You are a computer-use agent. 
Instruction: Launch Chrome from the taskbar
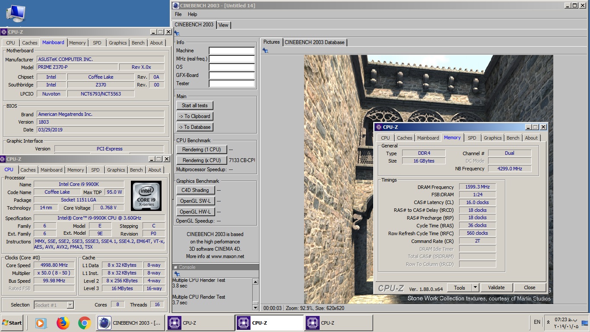pyautogui.click(x=84, y=323)
